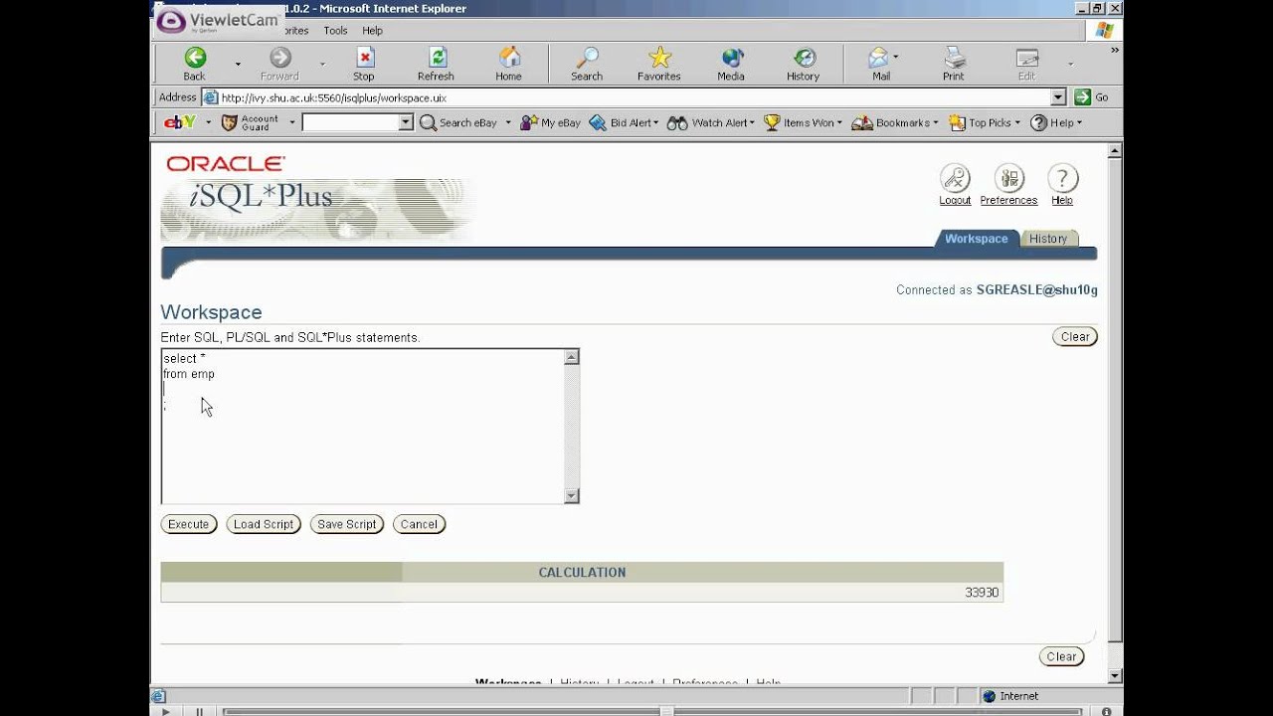Click the Execute button
Image resolution: width=1273 pixels, height=716 pixels.
tap(189, 524)
